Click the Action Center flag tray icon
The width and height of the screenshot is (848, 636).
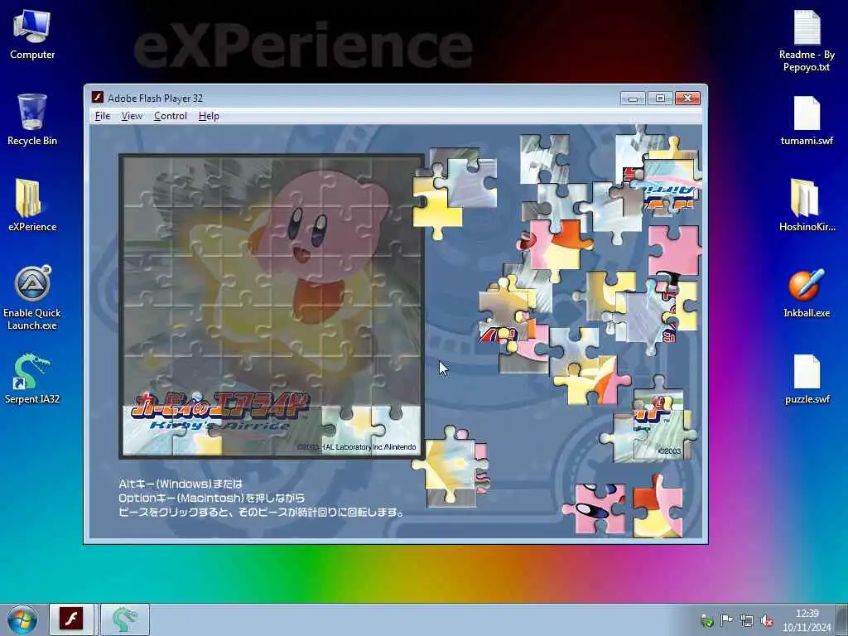[727, 620]
